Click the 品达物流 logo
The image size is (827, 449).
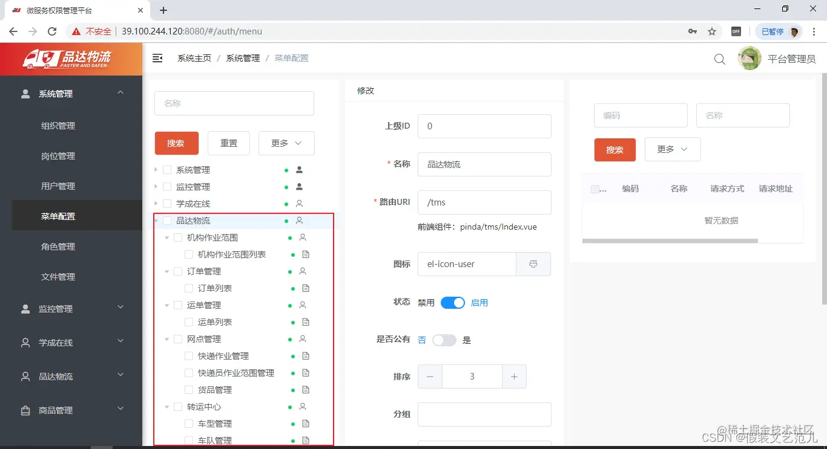(70, 58)
